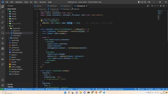Toggle the bottom panel layout button
This screenshot has width=168, height=94.
point(142,2)
